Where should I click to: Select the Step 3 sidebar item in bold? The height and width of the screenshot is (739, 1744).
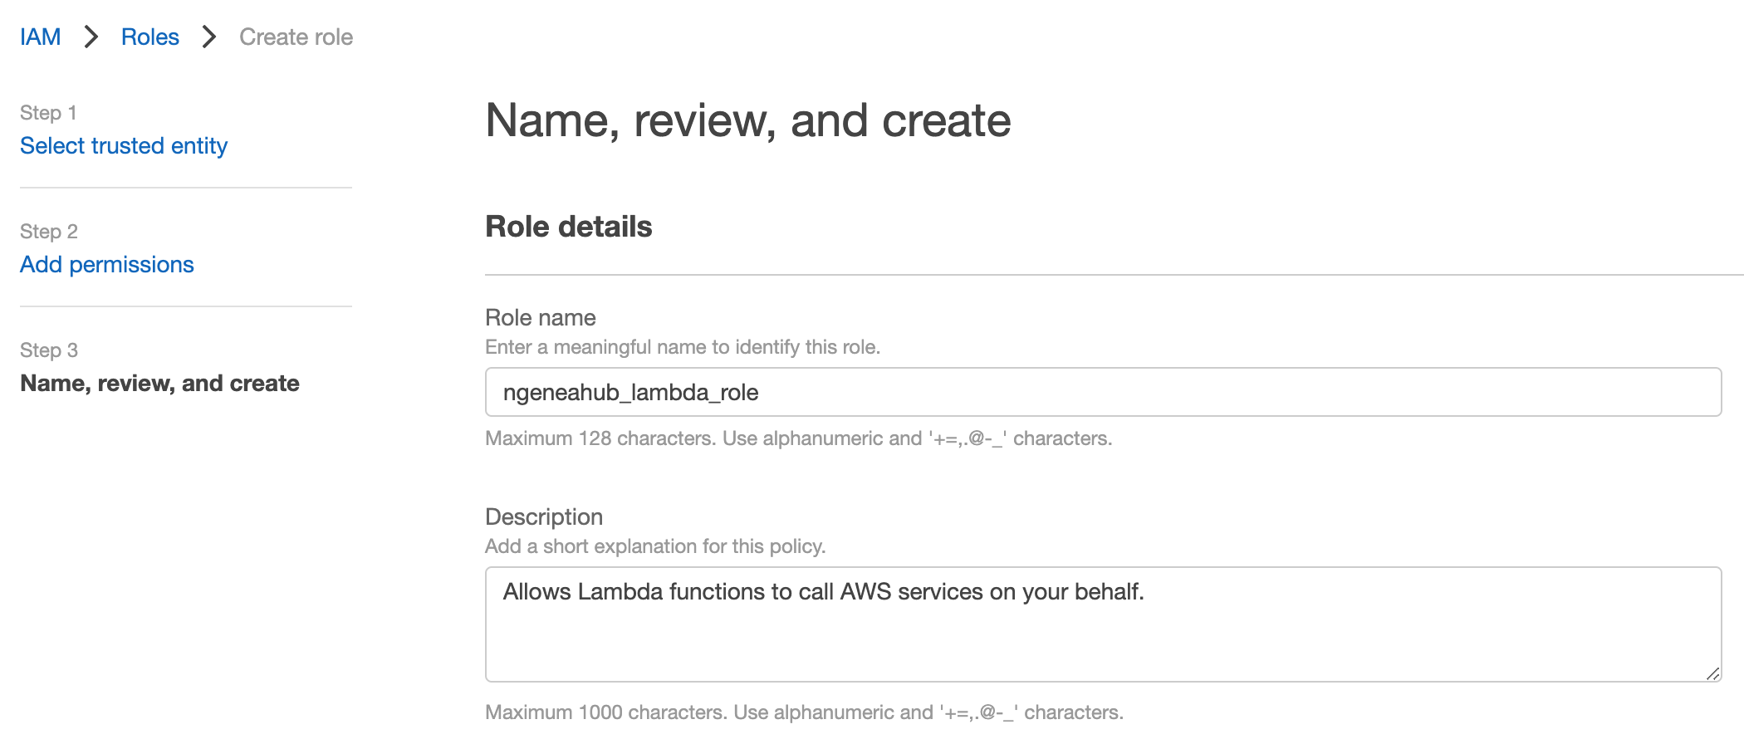(159, 383)
